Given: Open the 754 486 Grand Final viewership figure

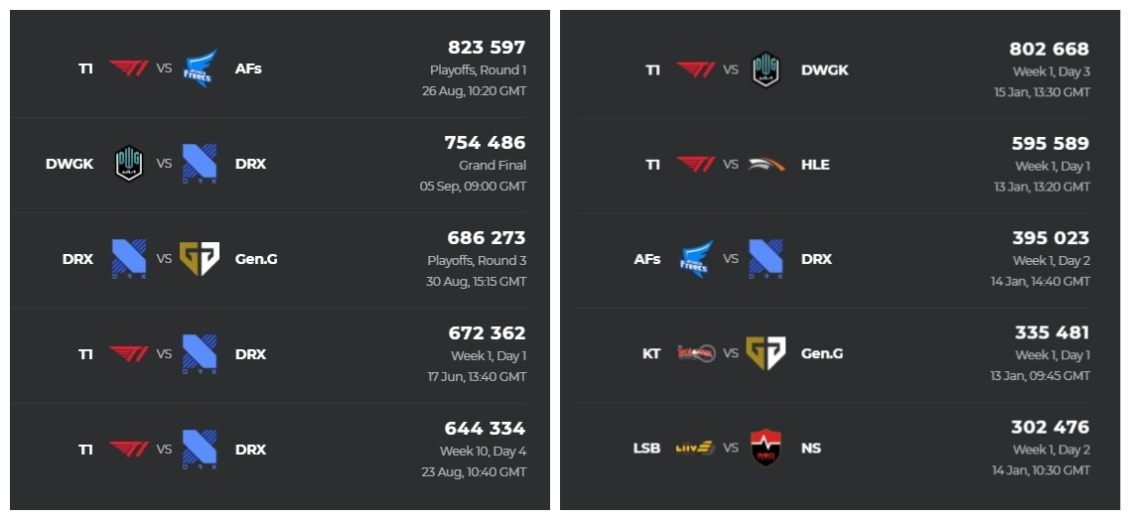Looking at the screenshot, I should [485, 143].
